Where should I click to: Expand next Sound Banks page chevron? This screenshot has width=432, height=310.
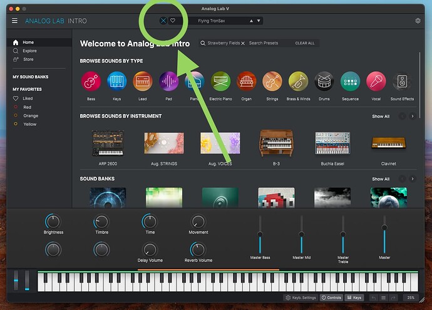click(x=413, y=179)
